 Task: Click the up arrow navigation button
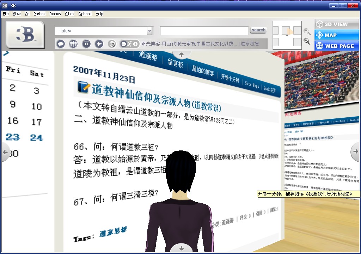tap(182, 55)
